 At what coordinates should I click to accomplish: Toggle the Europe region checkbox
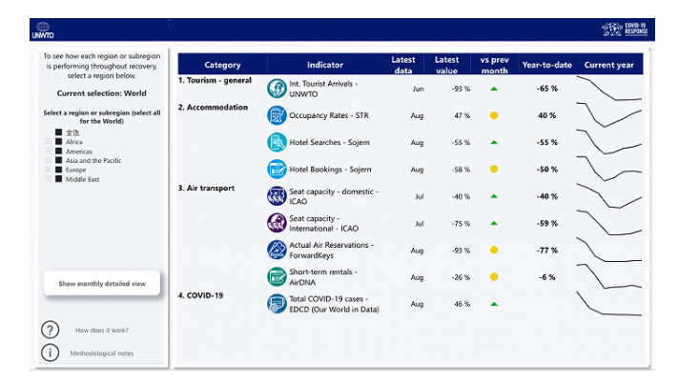[x=59, y=170]
